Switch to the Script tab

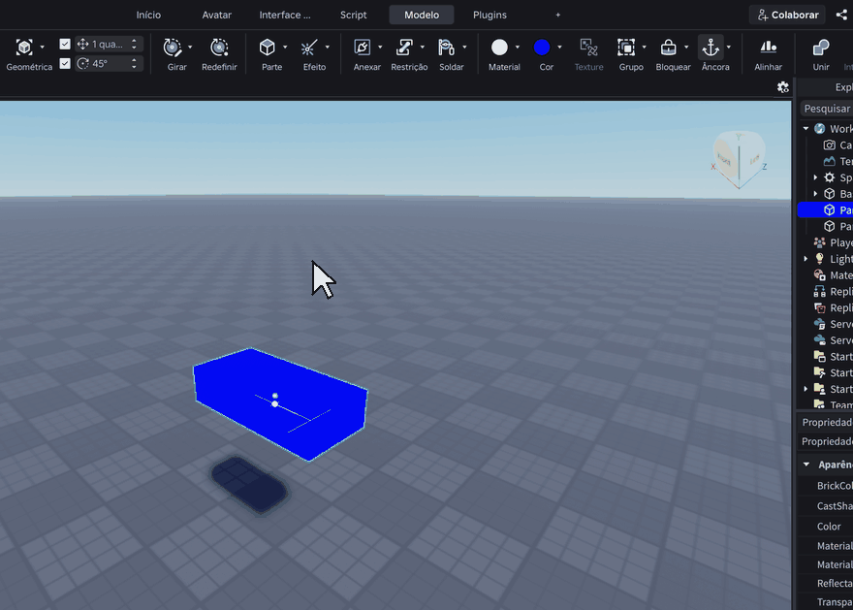pyautogui.click(x=353, y=15)
